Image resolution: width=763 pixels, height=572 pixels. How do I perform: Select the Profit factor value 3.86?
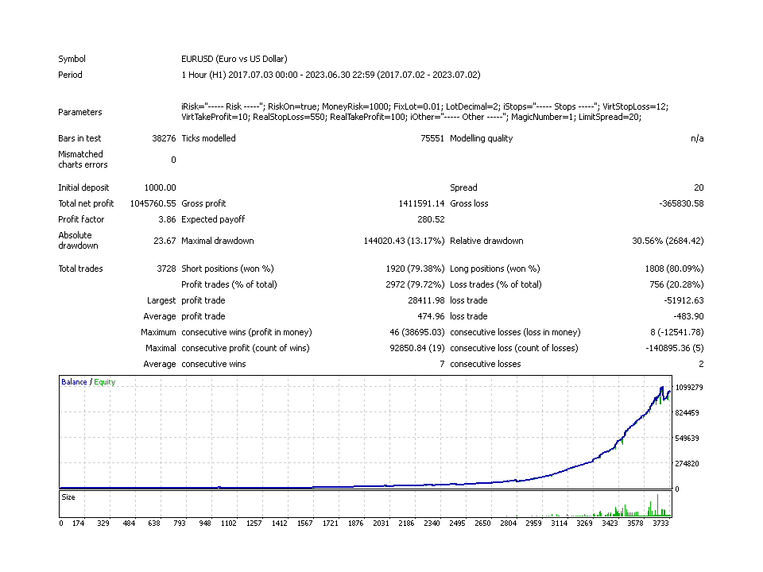[x=167, y=219]
